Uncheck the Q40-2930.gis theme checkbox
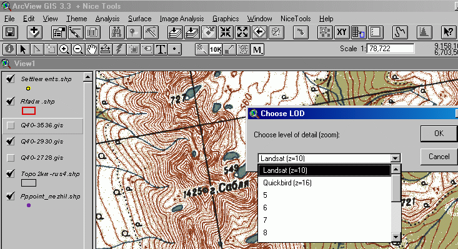This screenshot has width=458, height=249. [x=11, y=142]
